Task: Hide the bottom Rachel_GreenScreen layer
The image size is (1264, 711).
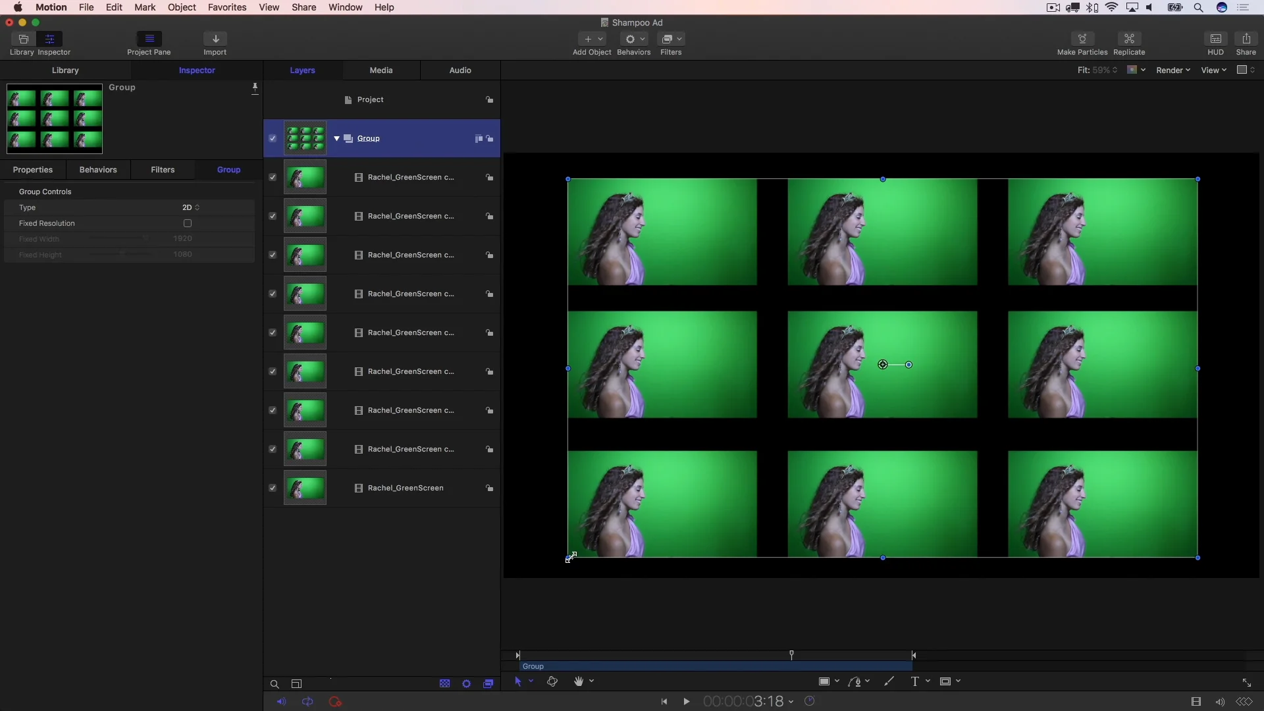Action: point(273,488)
